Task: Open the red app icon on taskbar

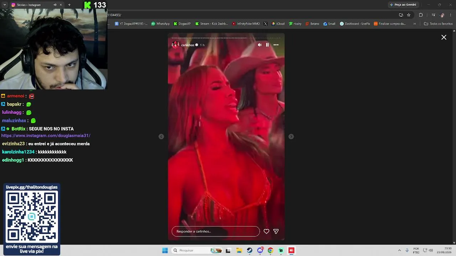Action: click(291, 250)
